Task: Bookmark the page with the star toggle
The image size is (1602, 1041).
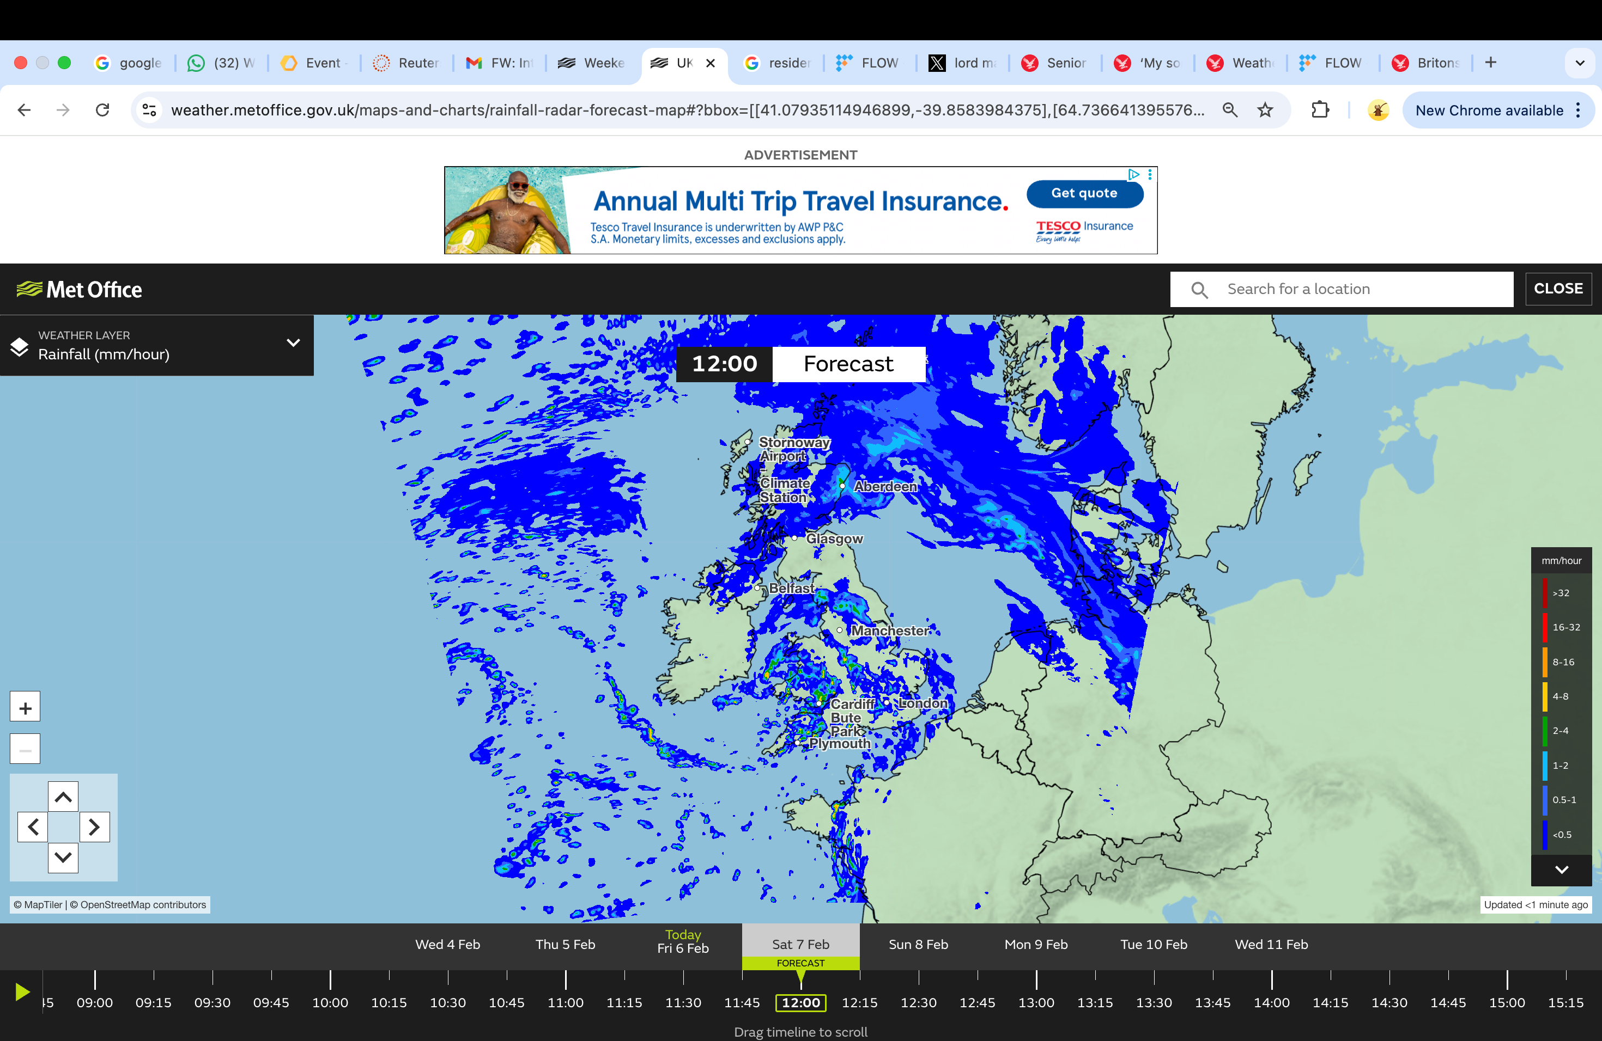Action: [1265, 109]
